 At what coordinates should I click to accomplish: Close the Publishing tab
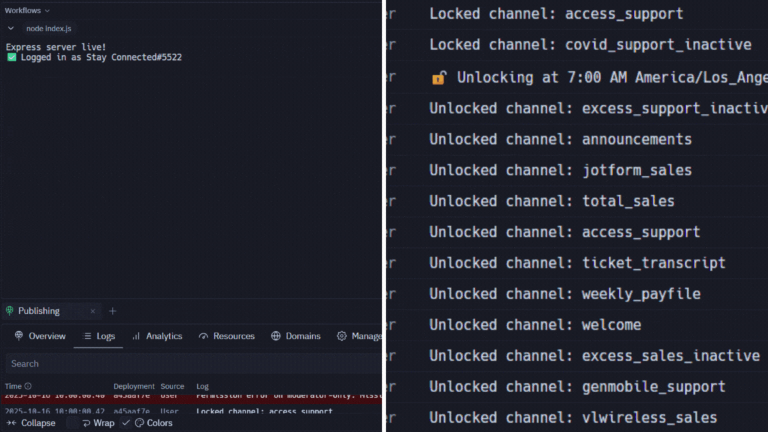tap(93, 311)
